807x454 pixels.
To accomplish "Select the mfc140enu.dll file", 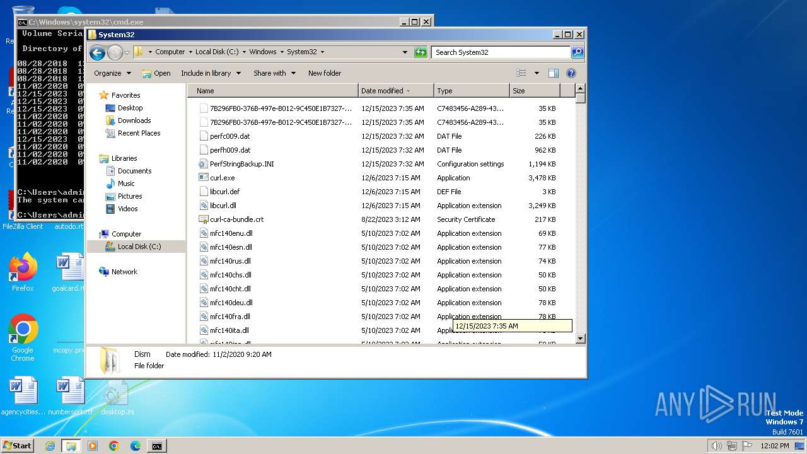I will point(231,233).
